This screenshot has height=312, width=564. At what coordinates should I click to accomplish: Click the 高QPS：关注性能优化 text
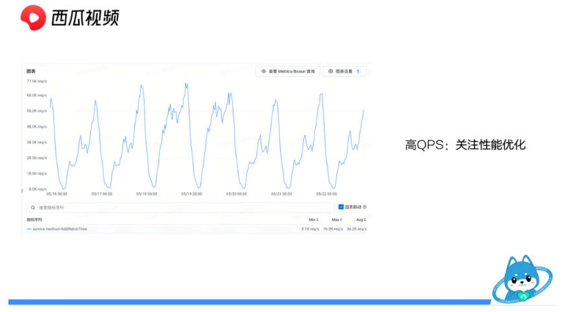tap(465, 145)
